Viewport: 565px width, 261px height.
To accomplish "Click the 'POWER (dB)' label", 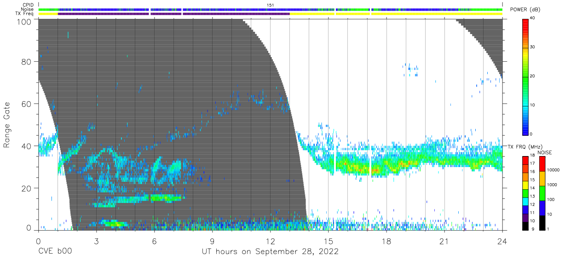I will pos(526,10).
